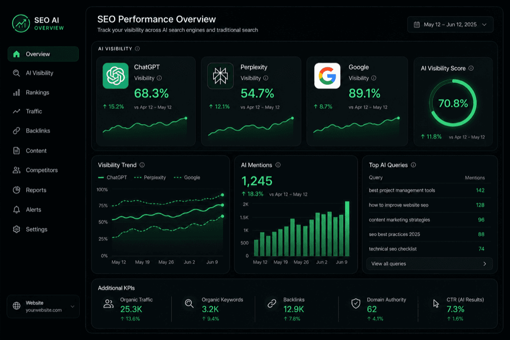The width and height of the screenshot is (510, 340).
Task: Click the calendar icon in date range picker
Action: click(417, 25)
